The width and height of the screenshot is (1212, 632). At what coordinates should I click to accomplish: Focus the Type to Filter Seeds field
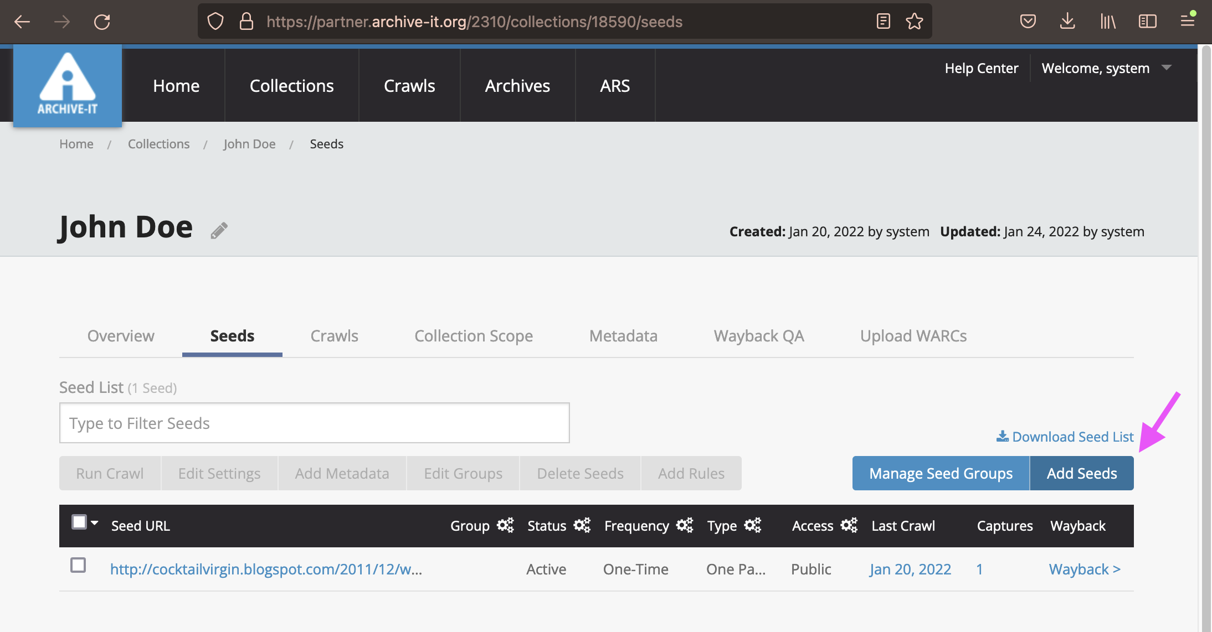click(x=314, y=423)
